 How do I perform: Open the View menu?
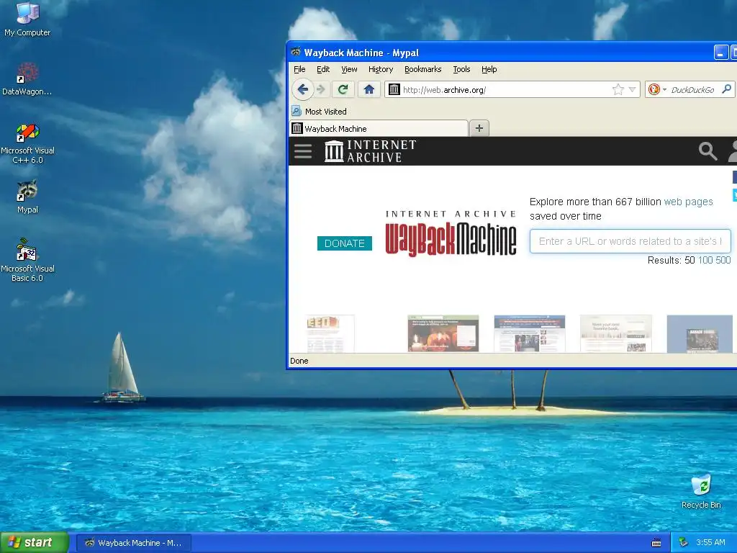[x=349, y=69]
